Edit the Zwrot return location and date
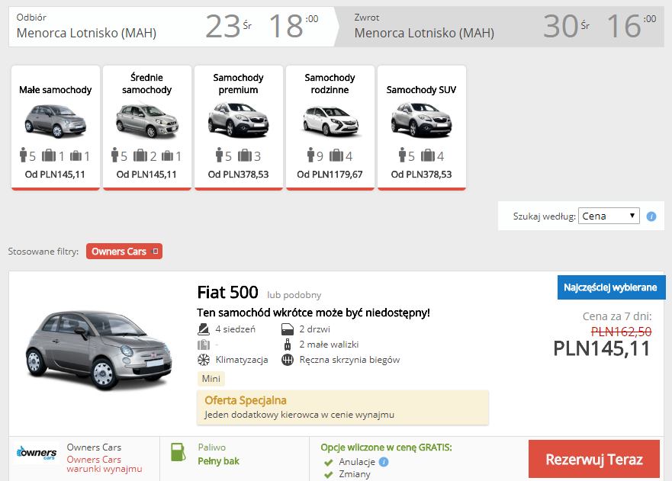The image size is (672, 481). tap(503, 27)
